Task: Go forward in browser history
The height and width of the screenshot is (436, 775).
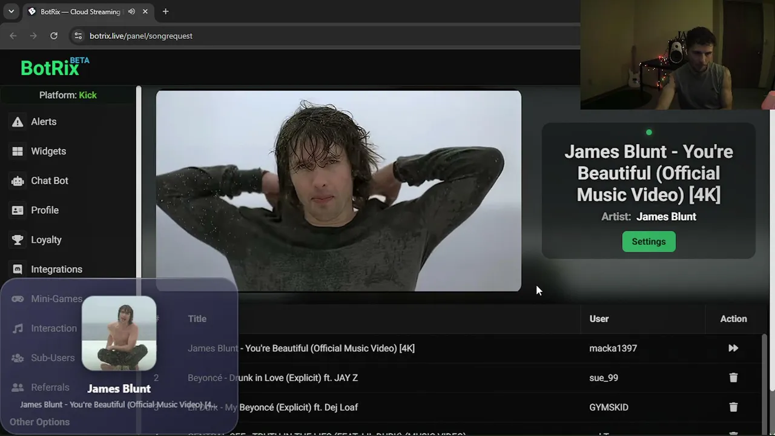Action: coord(33,36)
